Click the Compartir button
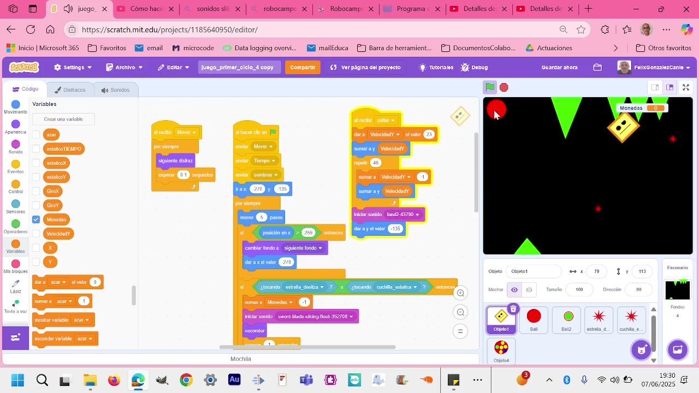This screenshot has width=699, height=393. tap(303, 67)
